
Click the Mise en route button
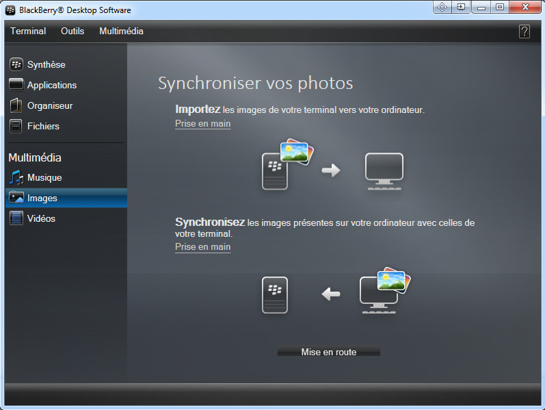click(x=329, y=352)
